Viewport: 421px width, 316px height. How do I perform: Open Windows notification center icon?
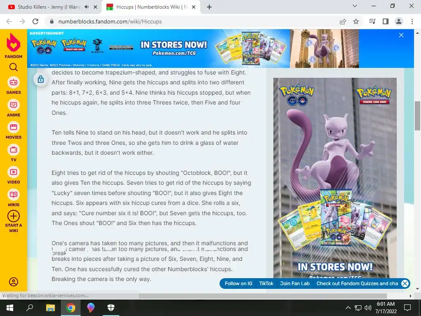(407, 308)
